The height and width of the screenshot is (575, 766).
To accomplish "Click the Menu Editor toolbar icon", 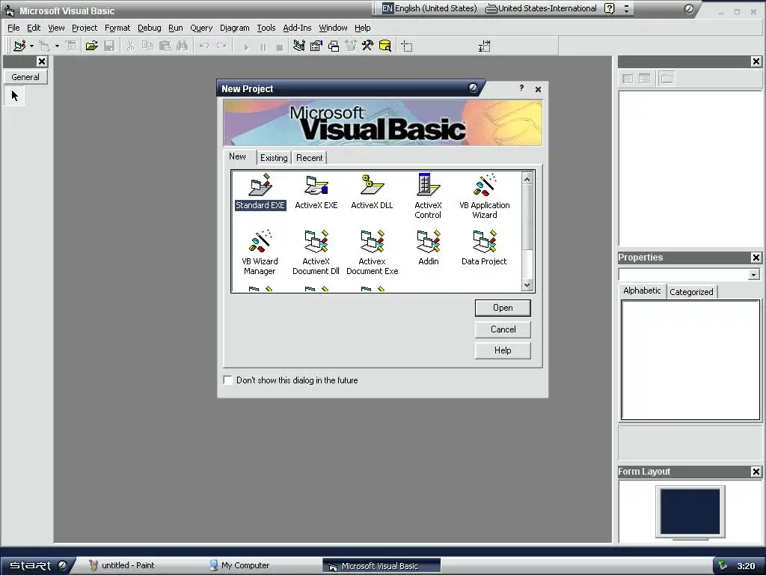I will pos(71,46).
